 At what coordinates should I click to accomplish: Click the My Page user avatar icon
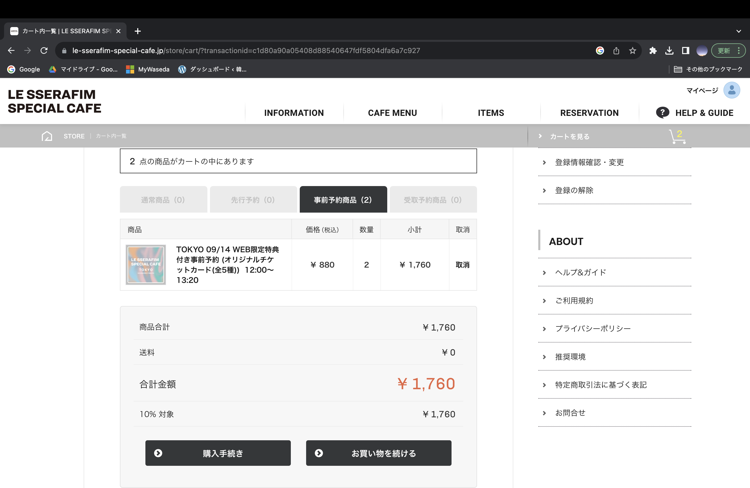[731, 90]
